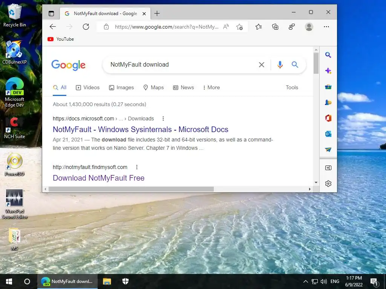Click the scroll right arrow
Viewport: 386px width, 289px height.
coord(310,189)
